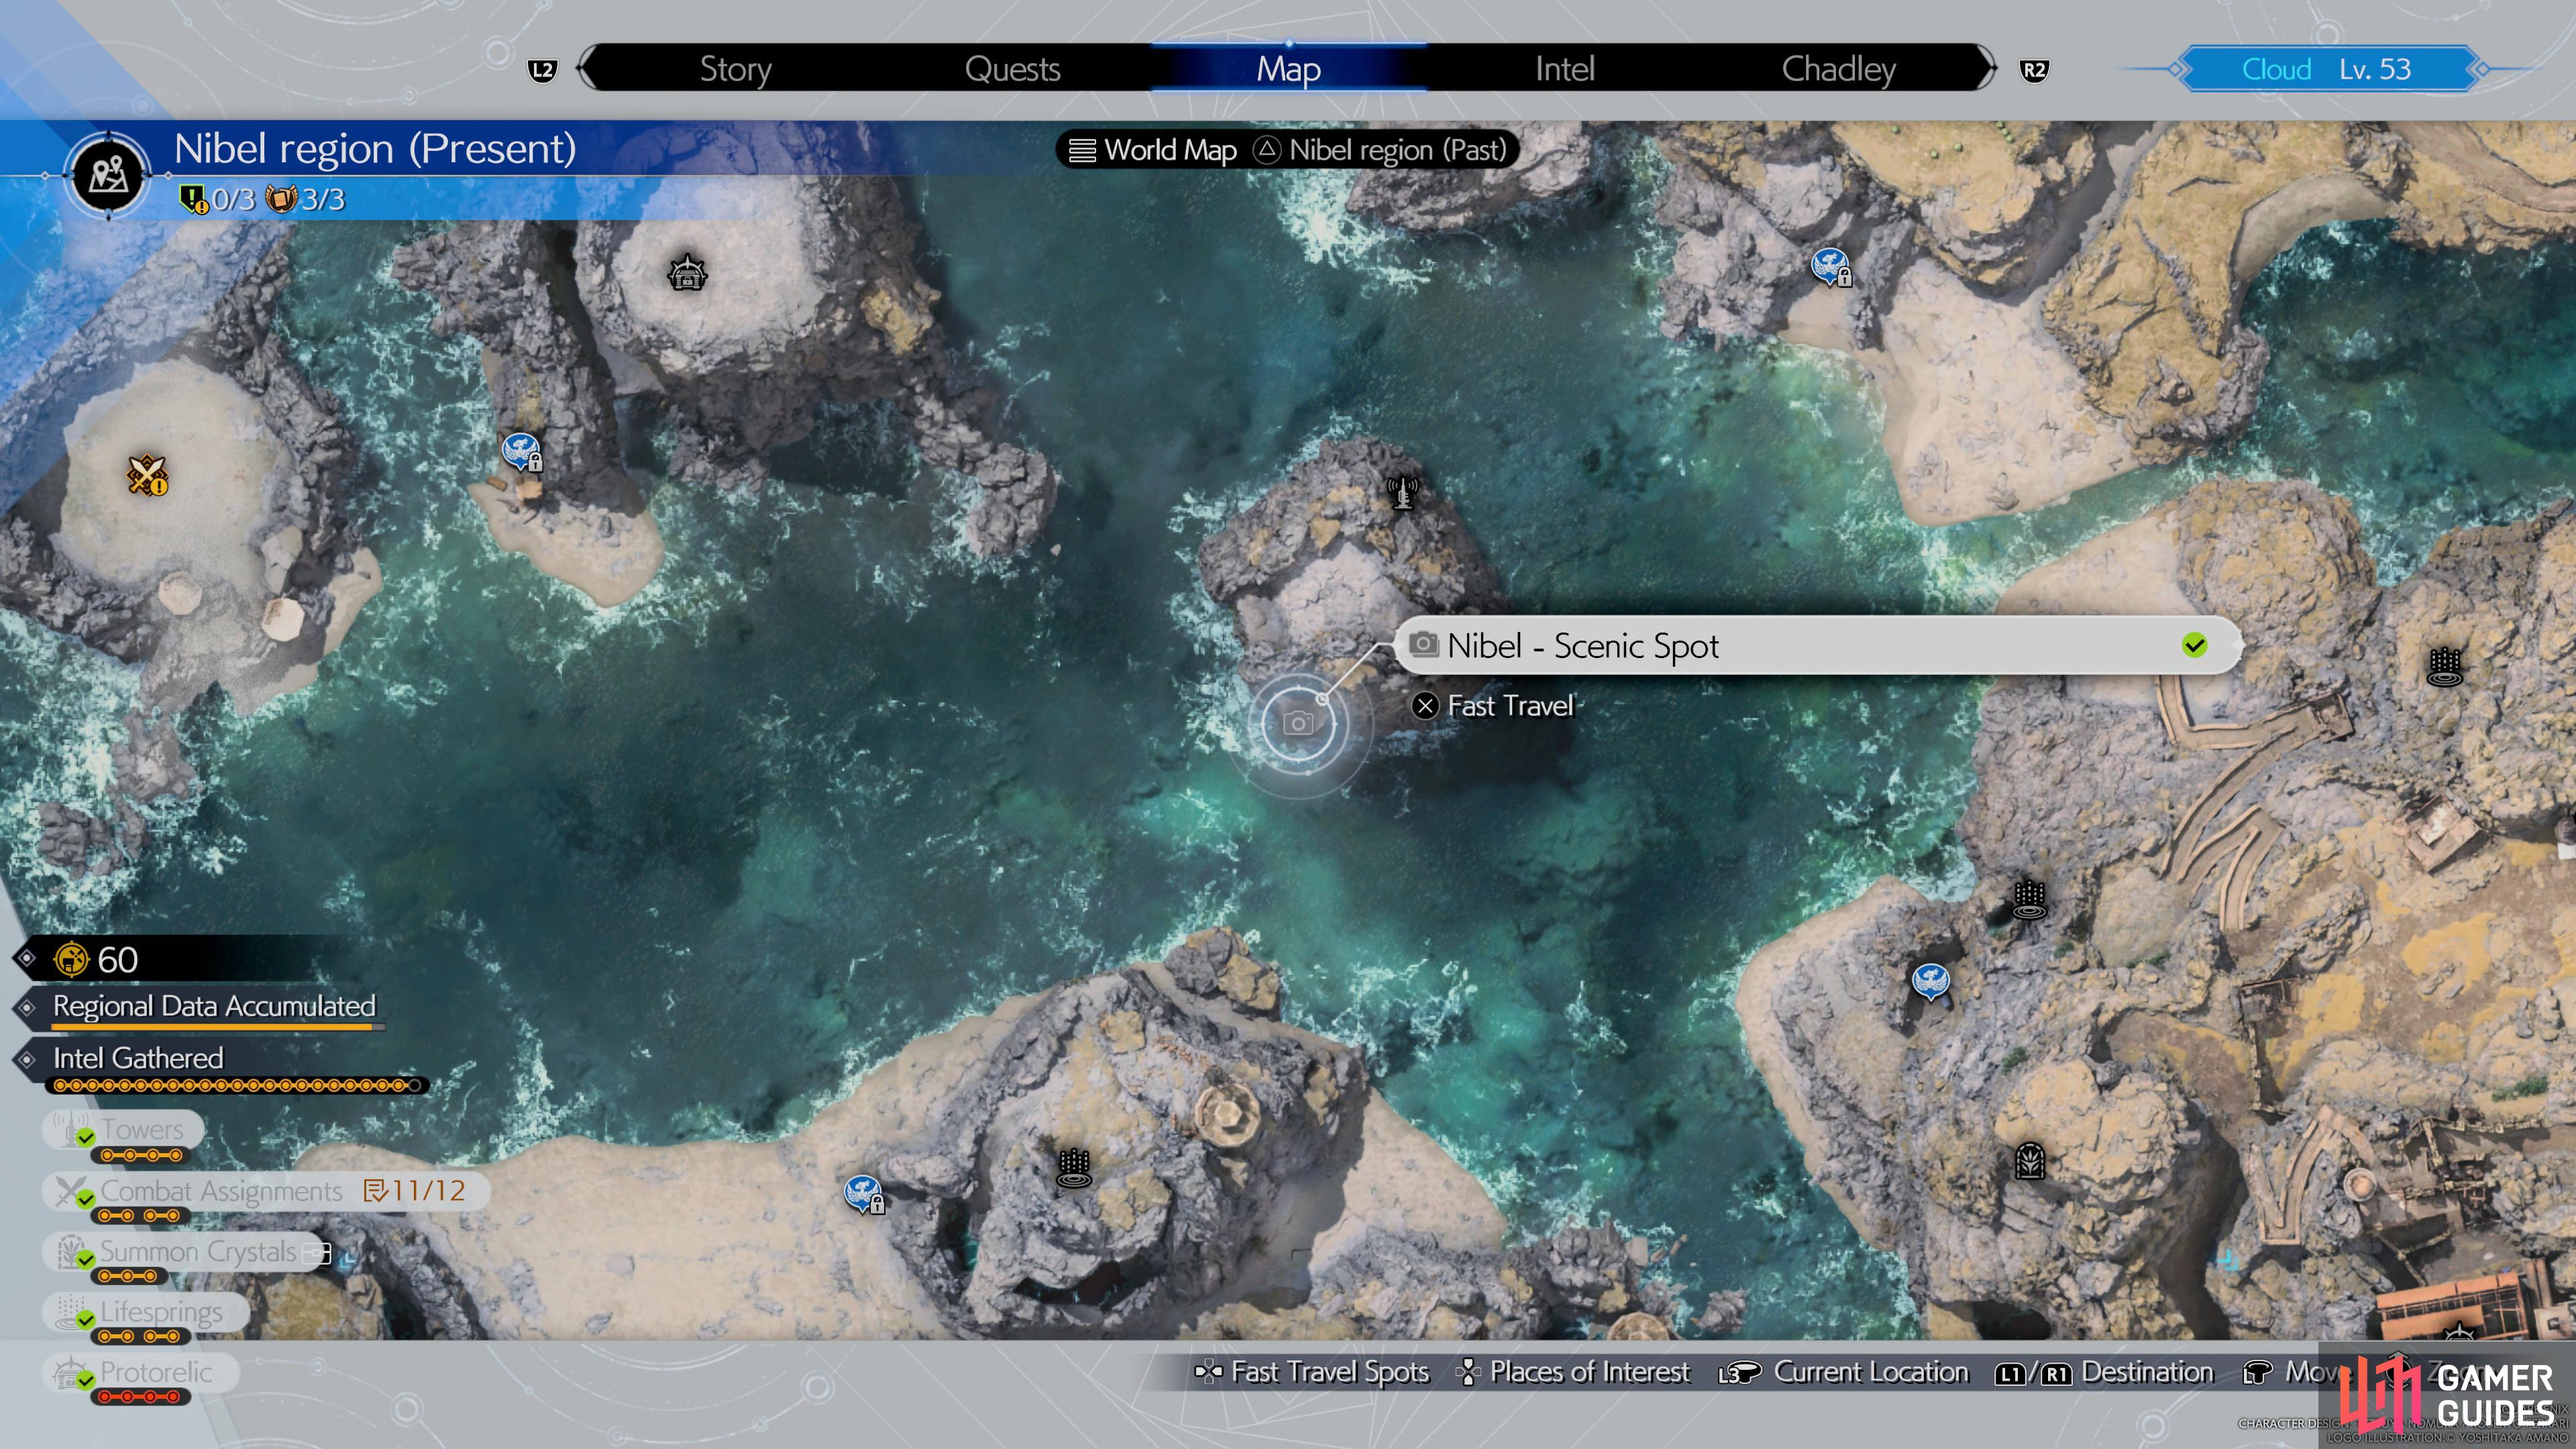2576x1449 pixels.
Task: Select the summon crystal sanctuary icon
Action: coord(2029,1162)
